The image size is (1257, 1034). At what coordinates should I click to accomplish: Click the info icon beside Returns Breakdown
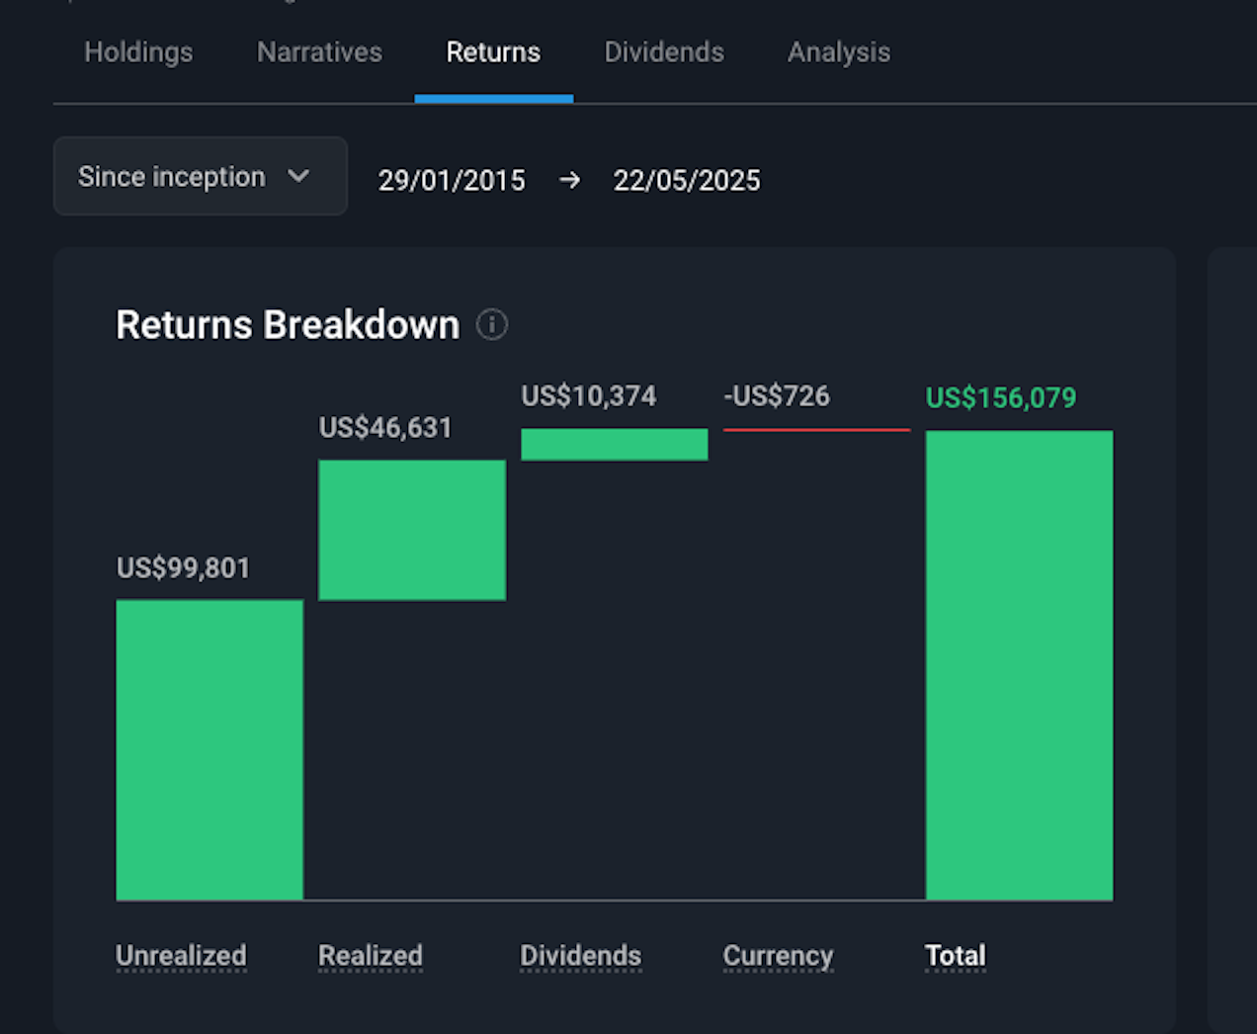tap(492, 324)
